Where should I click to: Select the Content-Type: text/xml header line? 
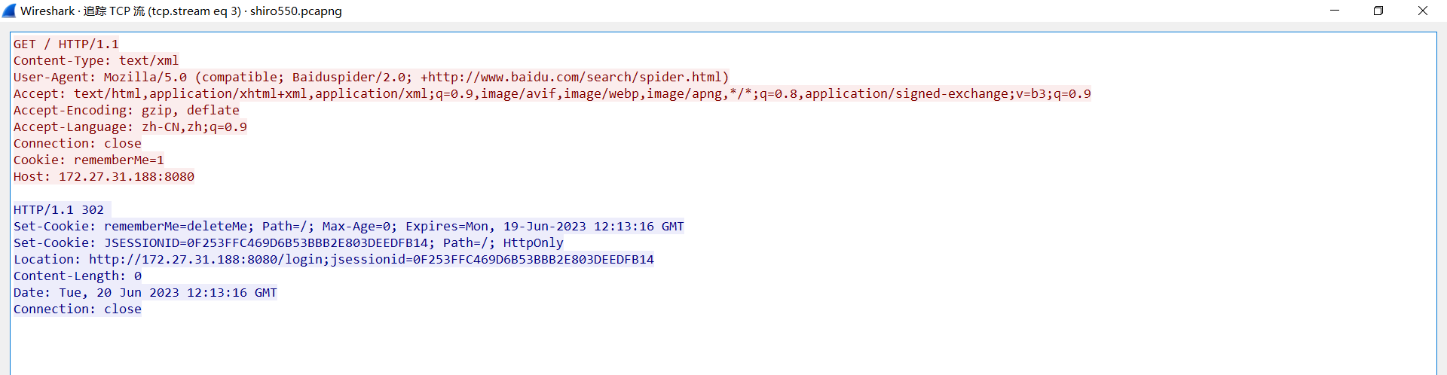(96, 61)
